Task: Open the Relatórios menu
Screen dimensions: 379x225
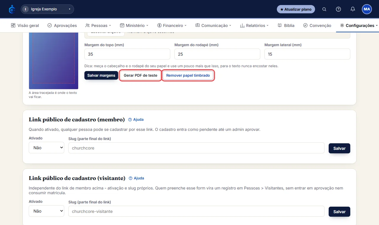Action: (254, 25)
